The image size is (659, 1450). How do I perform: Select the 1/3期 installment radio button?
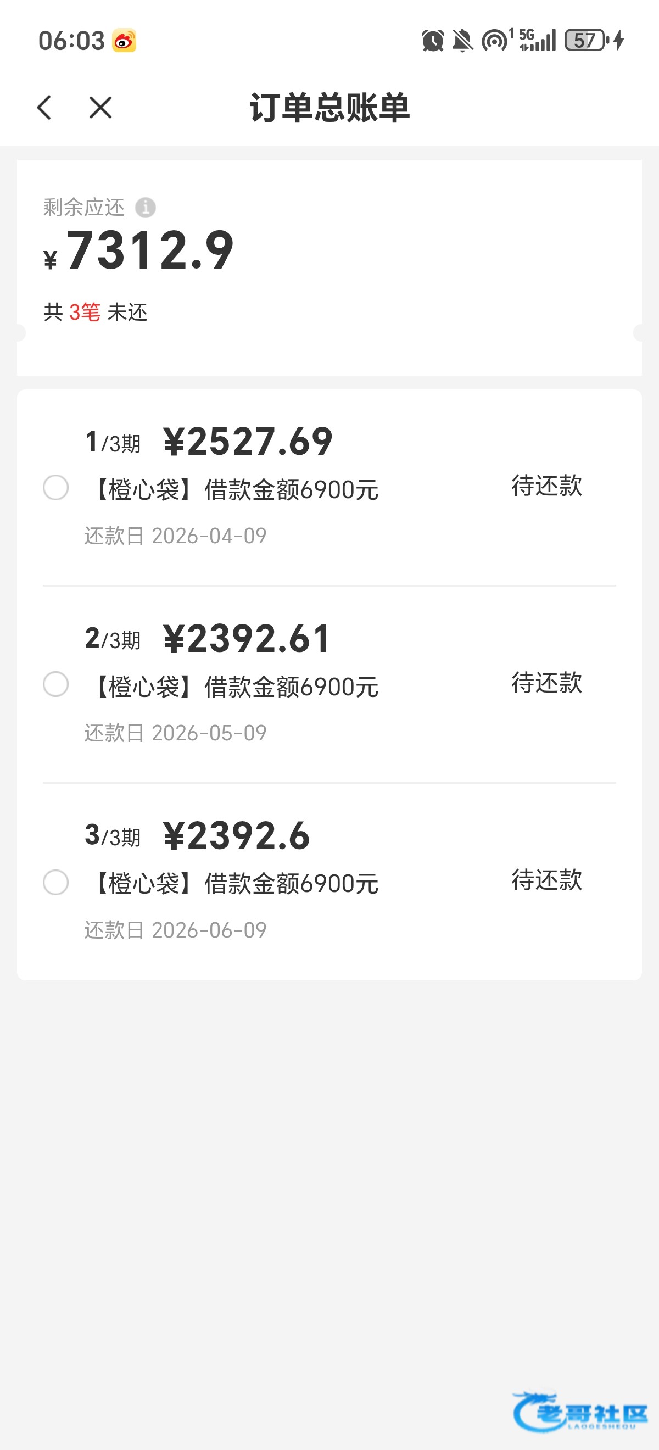click(x=55, y=488)
